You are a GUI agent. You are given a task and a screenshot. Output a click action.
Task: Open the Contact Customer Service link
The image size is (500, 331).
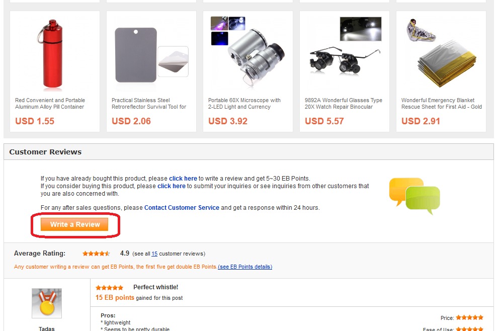pos(182,207)
